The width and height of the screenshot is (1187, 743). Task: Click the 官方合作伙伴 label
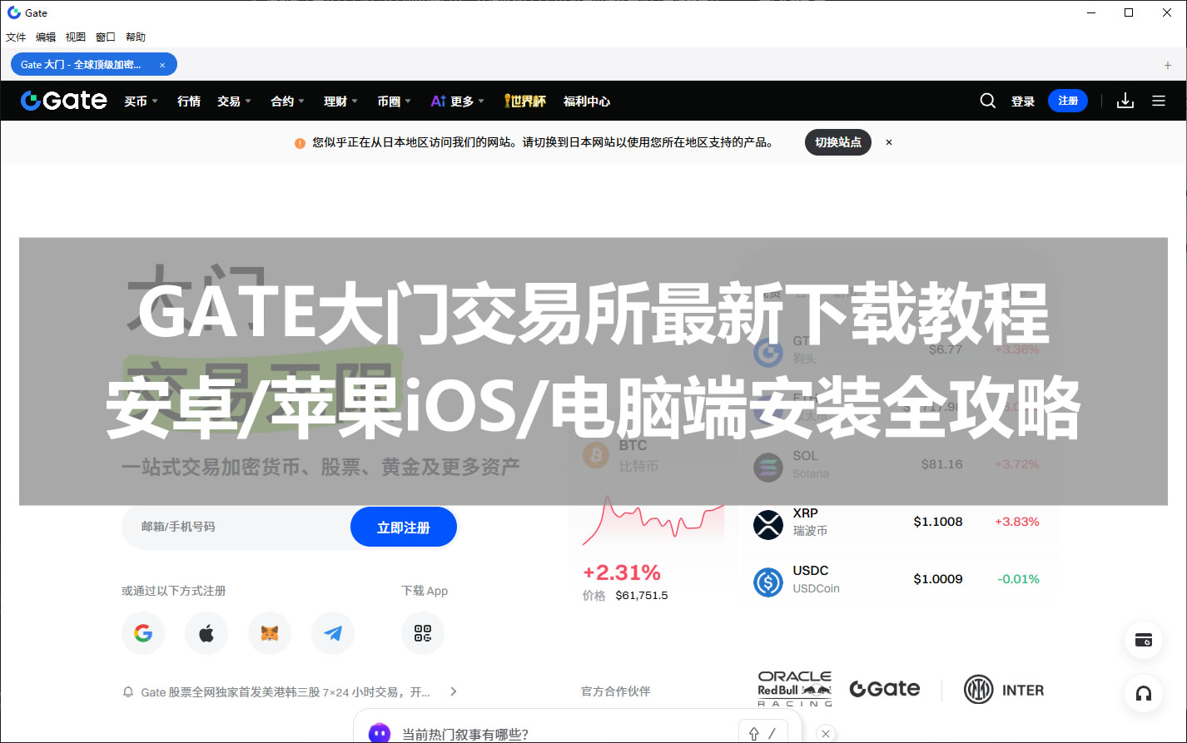[616, 691]
